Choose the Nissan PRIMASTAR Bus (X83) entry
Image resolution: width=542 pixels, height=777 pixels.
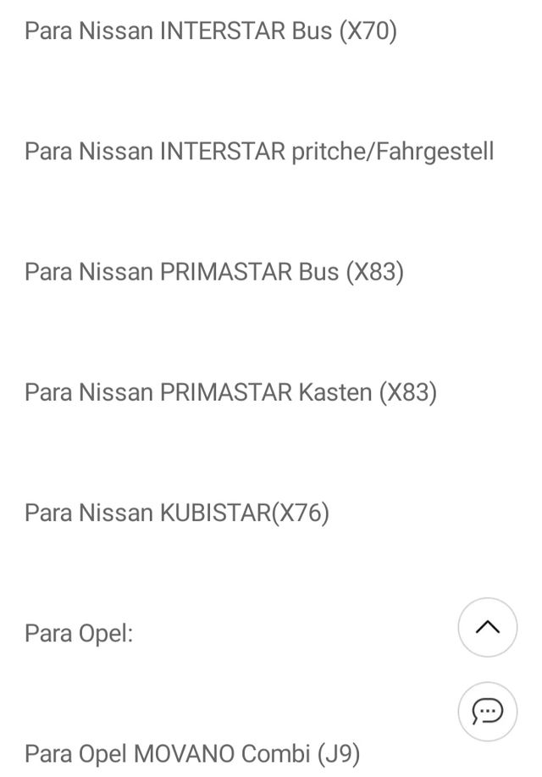213,272
